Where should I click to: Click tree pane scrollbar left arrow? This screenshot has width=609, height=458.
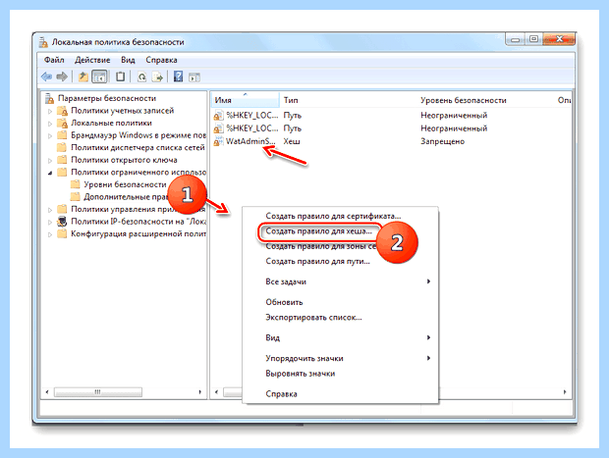pyautogui.click(x=47, y=392)
